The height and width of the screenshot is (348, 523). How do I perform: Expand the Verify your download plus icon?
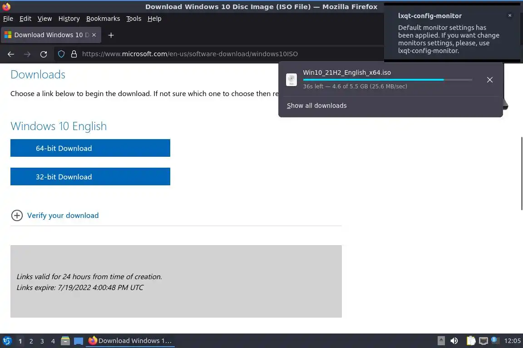tap(17, 215)
